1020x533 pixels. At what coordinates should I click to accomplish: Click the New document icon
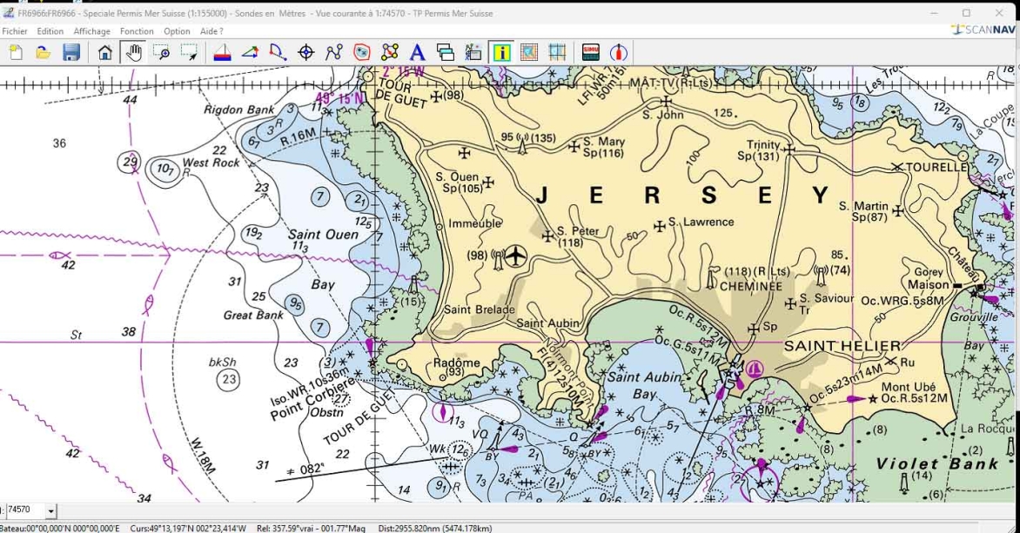(x=16, y=53)
